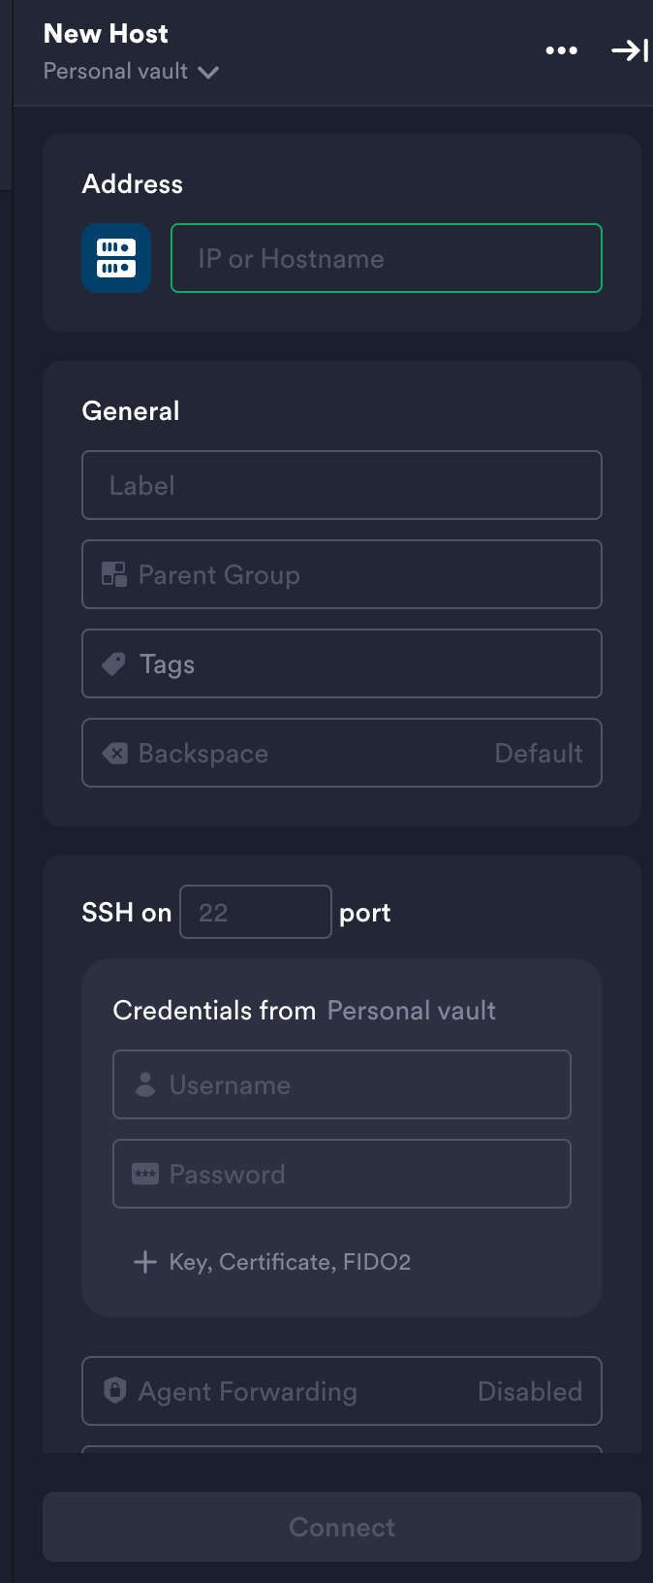Image resolution: width=653 pixels, height=1583 pixels.
Task: Add Key, Certificate, FIDO2 credential
Action: [290, 1262]
